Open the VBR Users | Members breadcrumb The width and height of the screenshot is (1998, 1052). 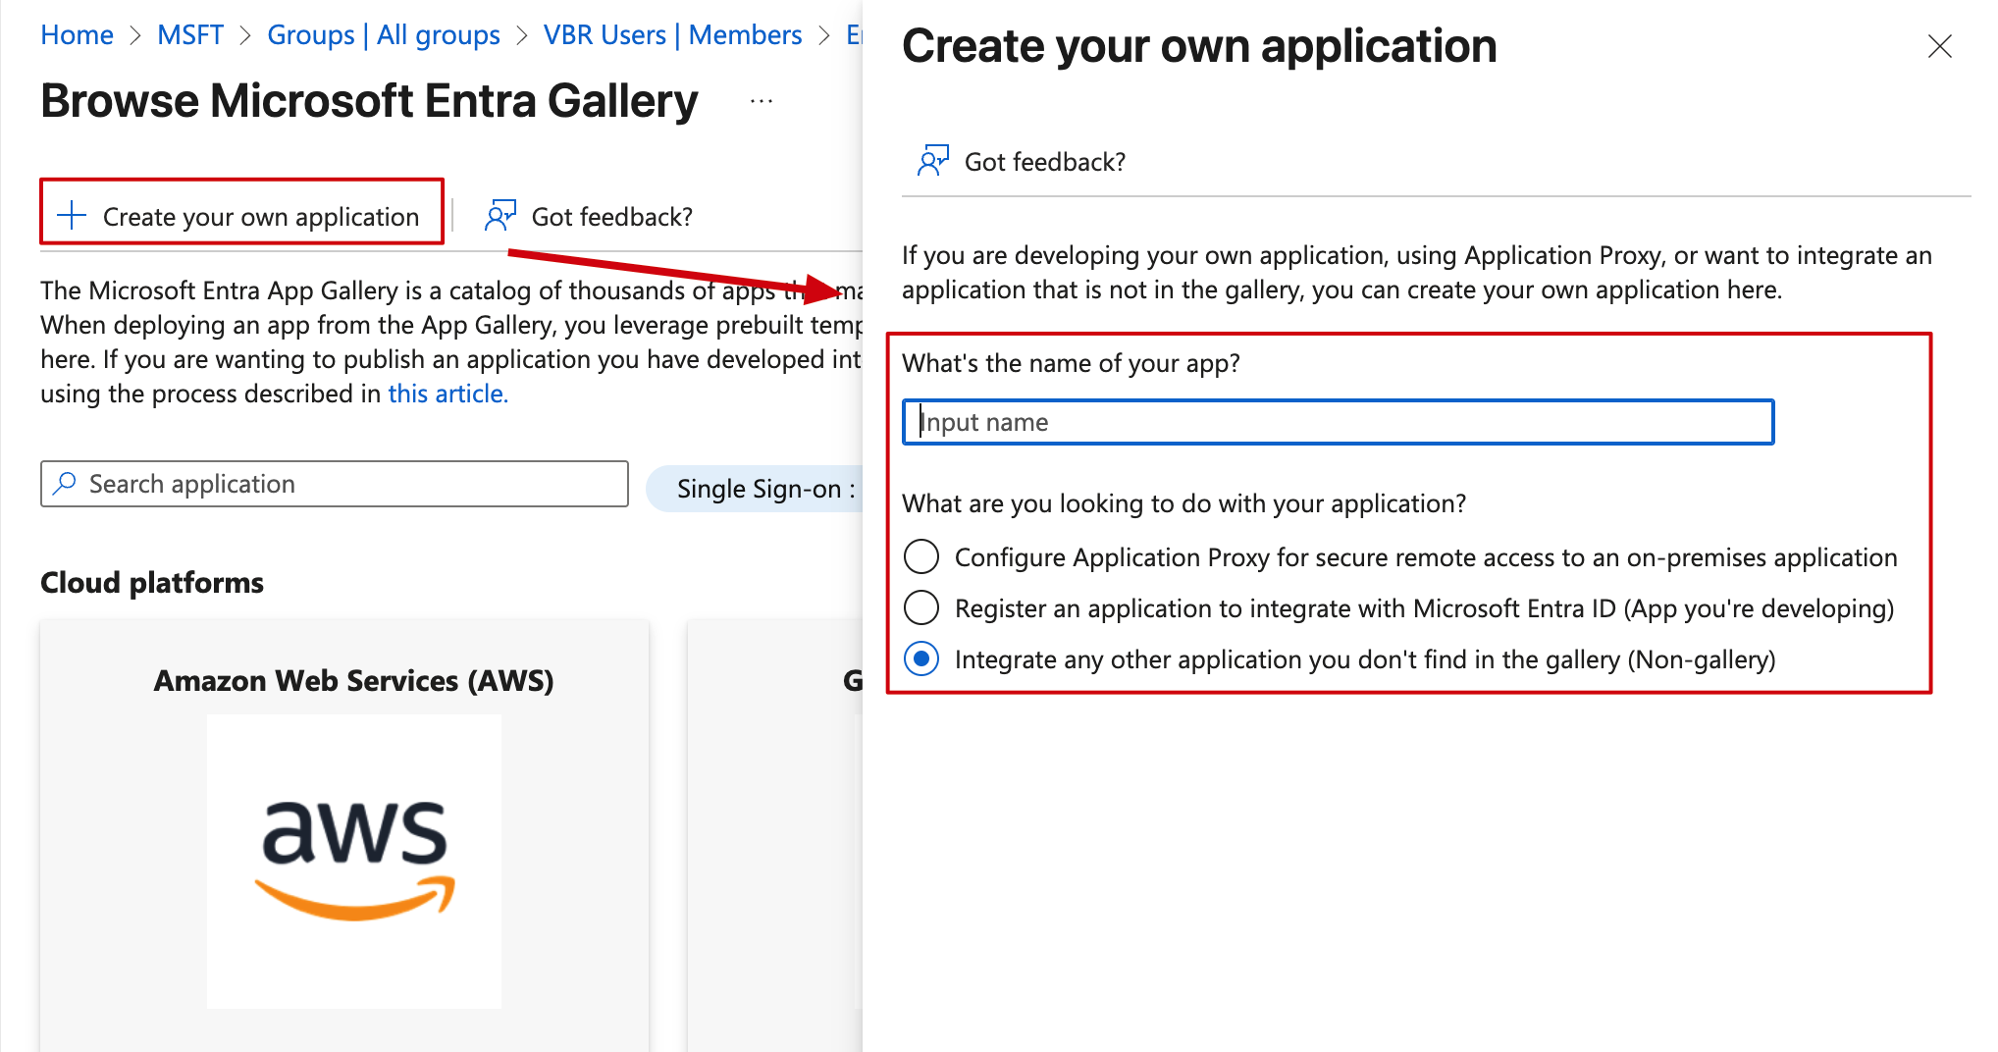click(672, 35)
